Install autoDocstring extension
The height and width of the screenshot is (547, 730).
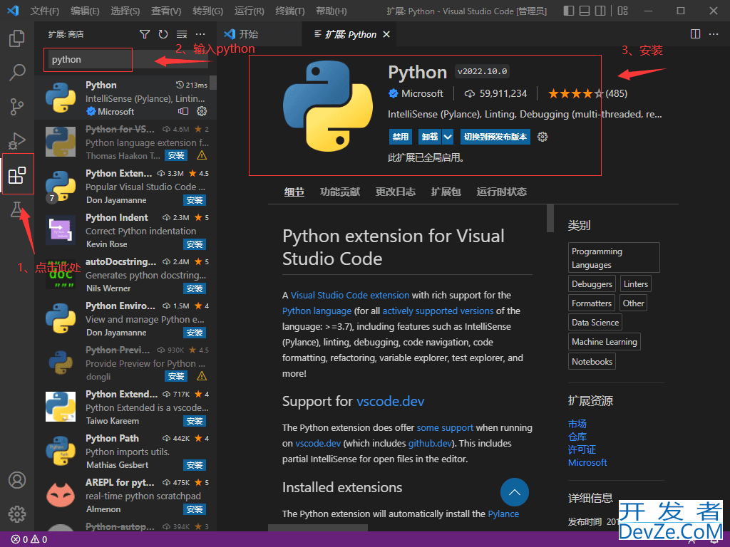coord(194,288)
